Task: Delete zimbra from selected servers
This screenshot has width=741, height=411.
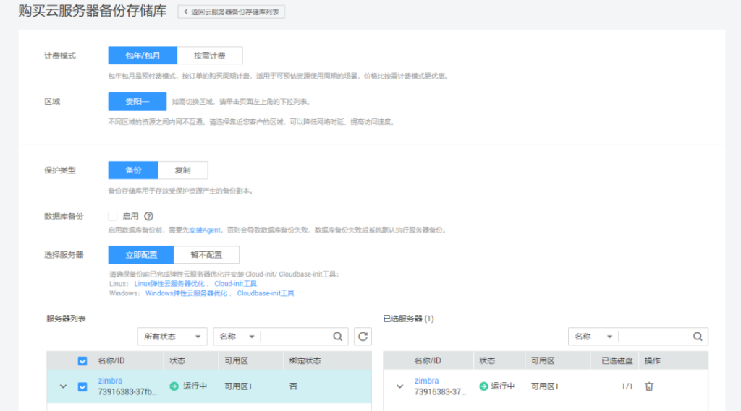Action: coord(649,386)
